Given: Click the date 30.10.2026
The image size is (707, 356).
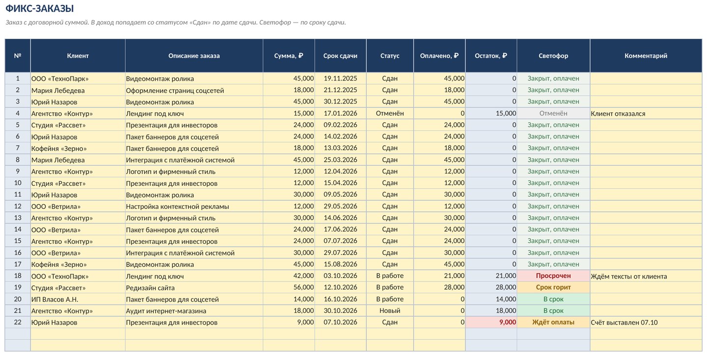Looking at the screenshot, I should pyautogui.click(x=340, y=311).
